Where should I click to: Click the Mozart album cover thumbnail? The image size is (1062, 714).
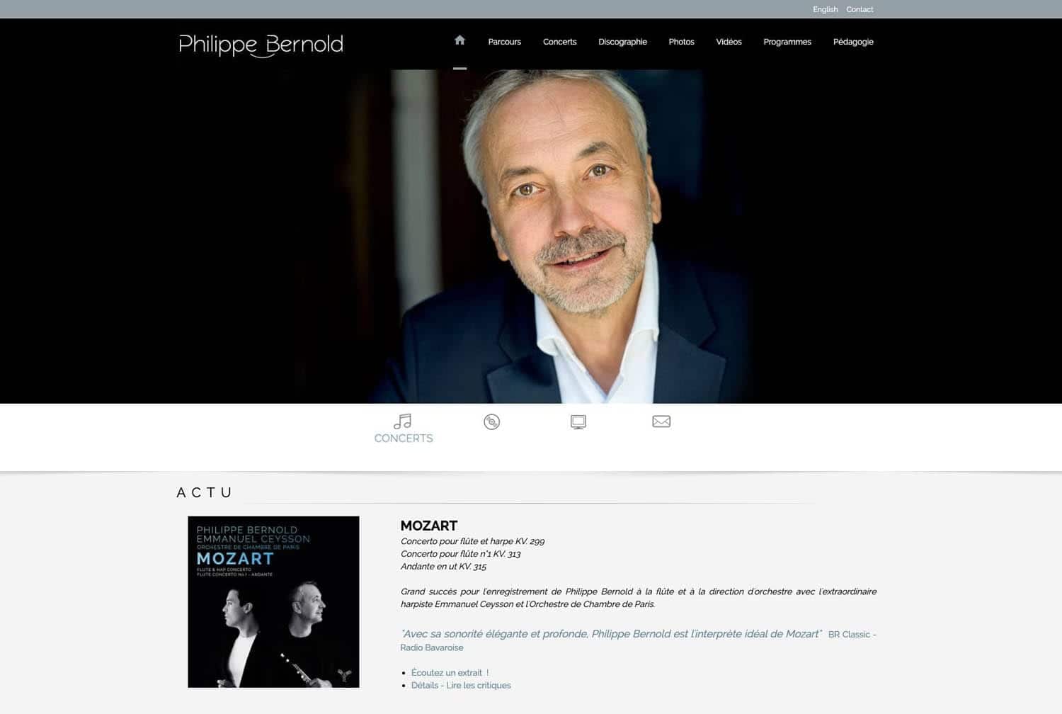[273, 602]
